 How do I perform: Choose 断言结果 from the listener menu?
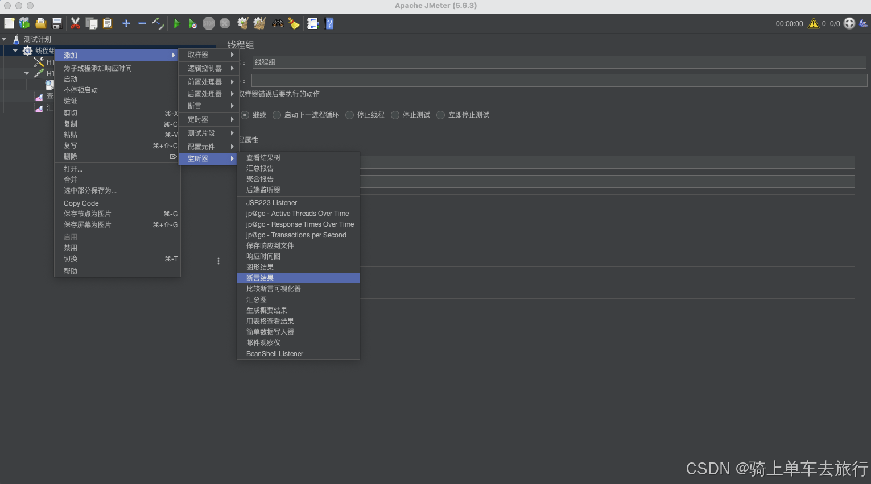260,278
